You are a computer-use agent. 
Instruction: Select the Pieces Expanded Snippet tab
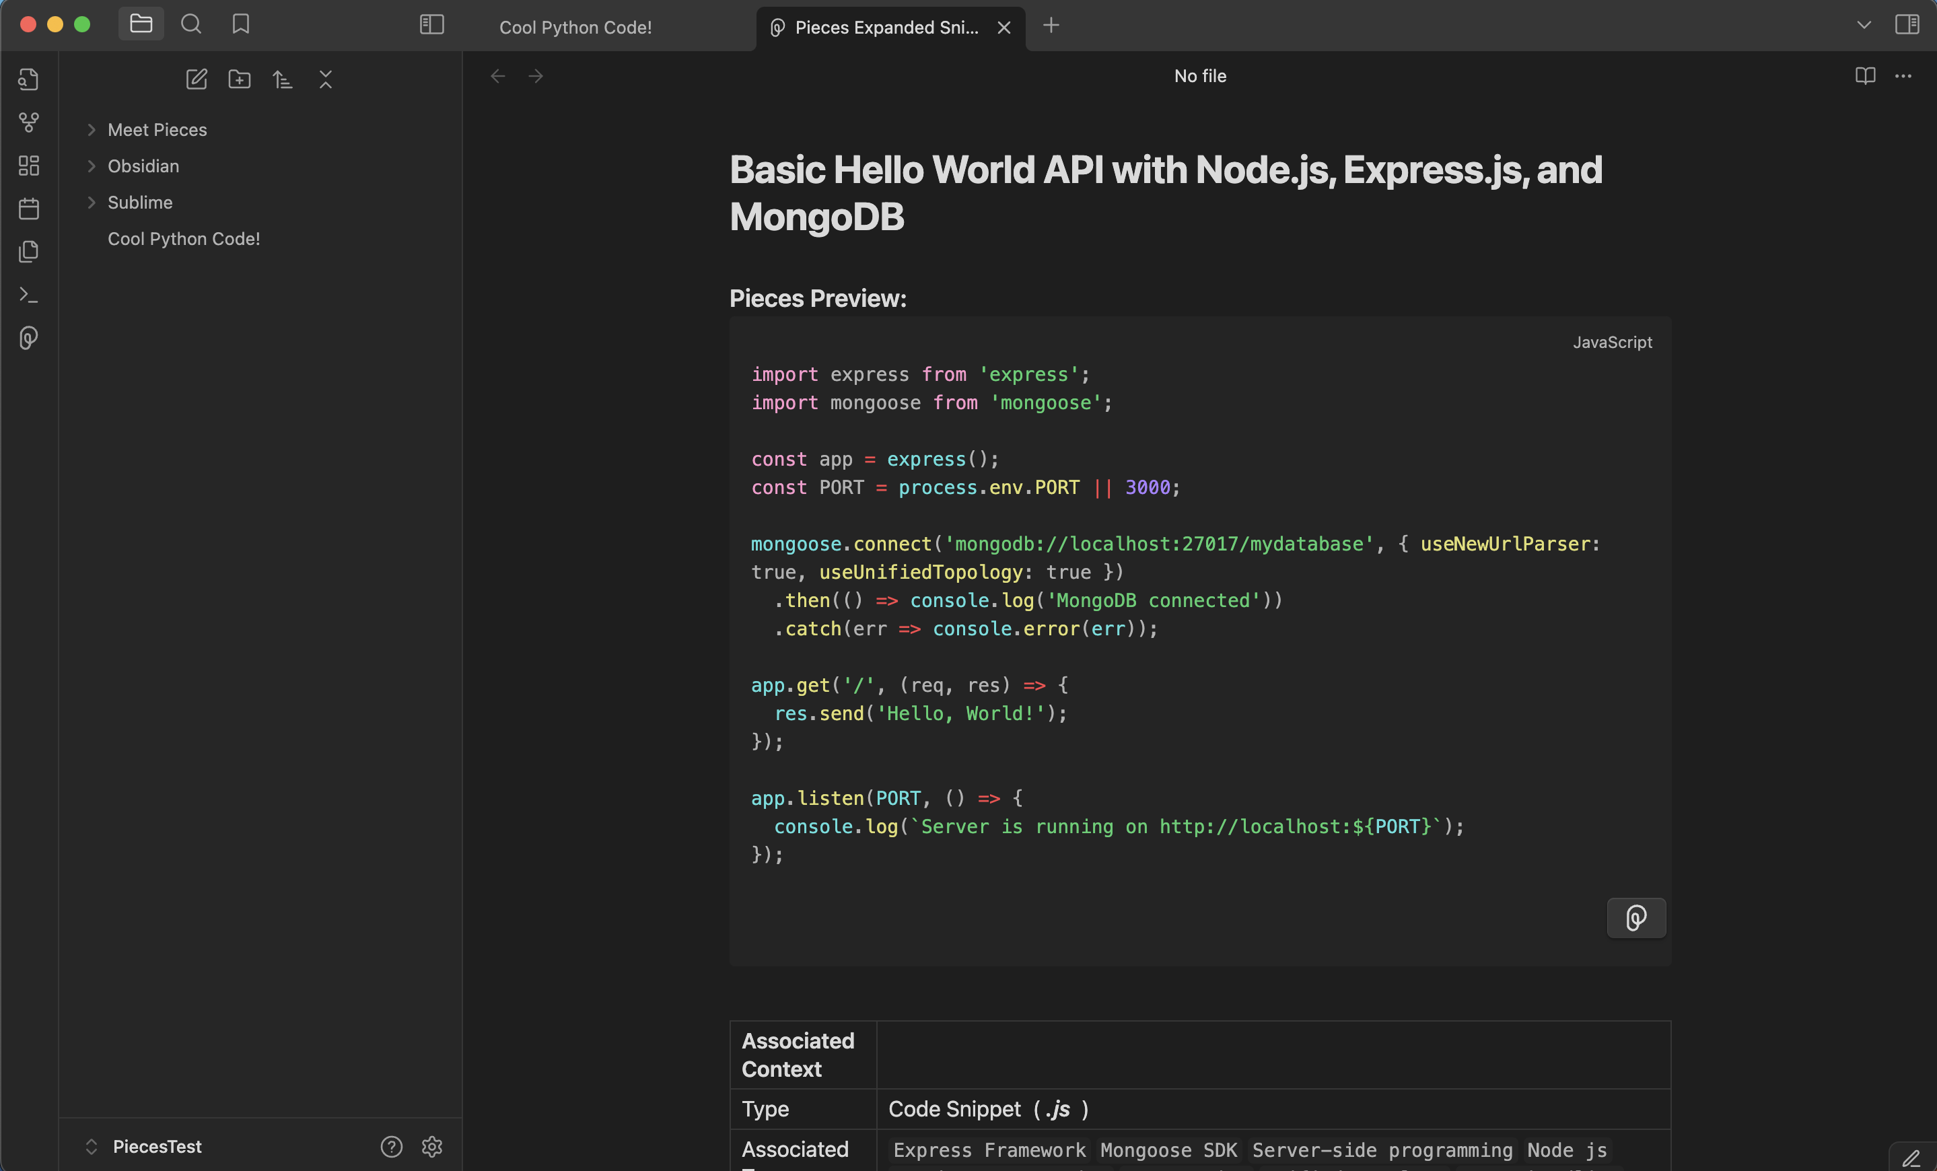(x=886, y=28)
